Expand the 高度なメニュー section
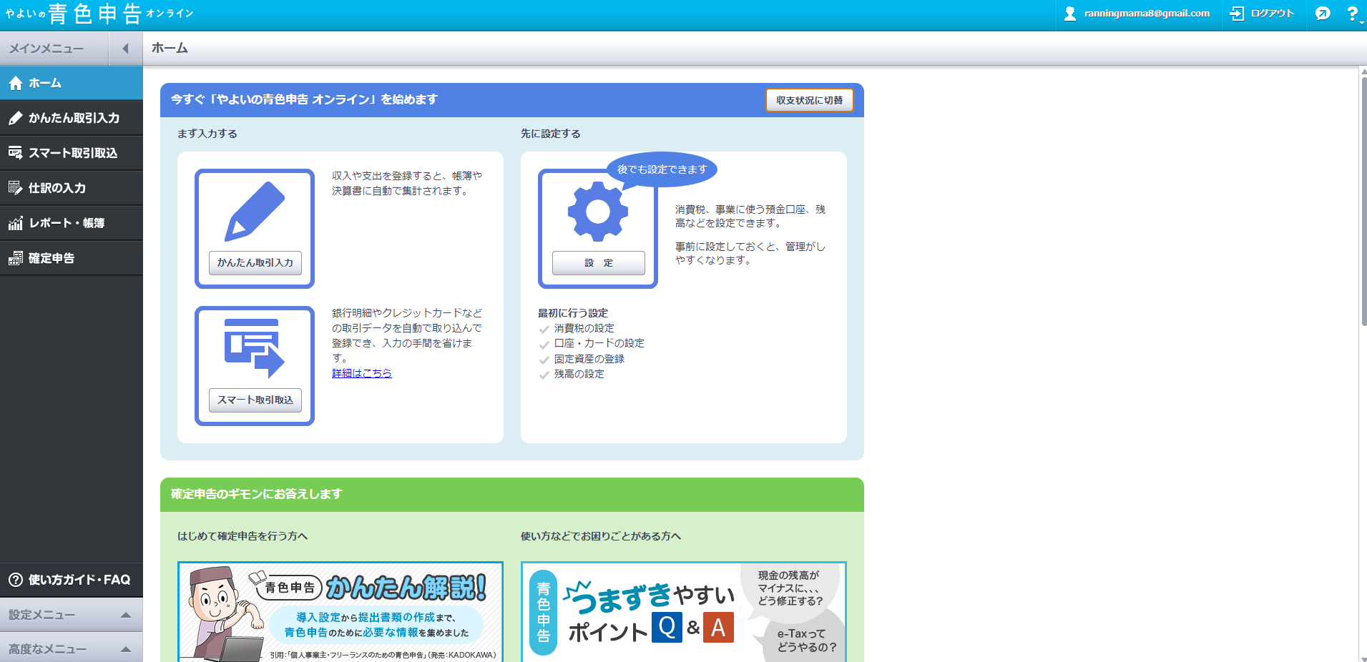The height and width of the screenshot is (662, 1367). tap(72, 648)
